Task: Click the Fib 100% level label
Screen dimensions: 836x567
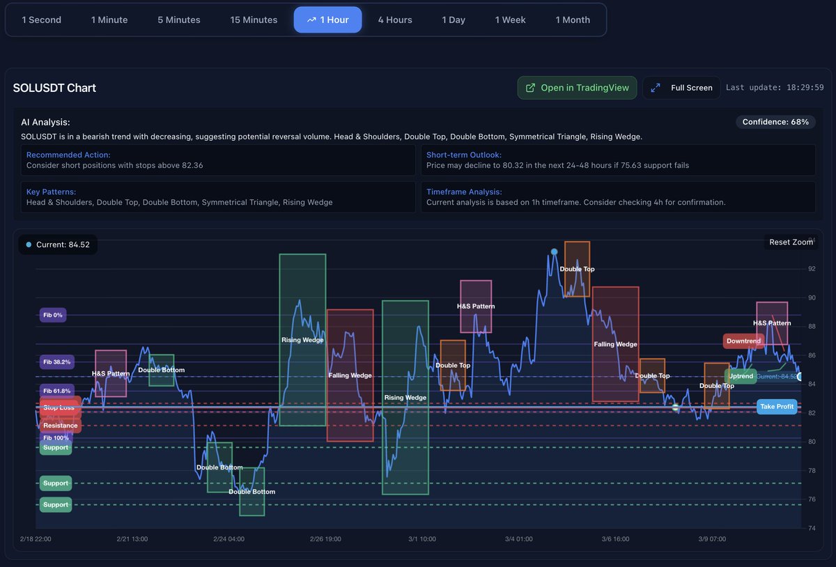Action: click(56, 437)
